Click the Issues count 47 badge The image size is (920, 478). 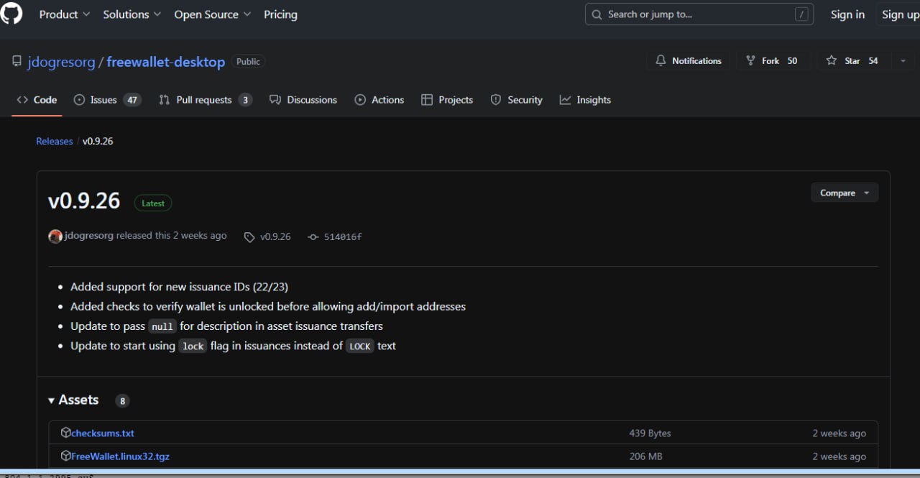coord(132,100)
